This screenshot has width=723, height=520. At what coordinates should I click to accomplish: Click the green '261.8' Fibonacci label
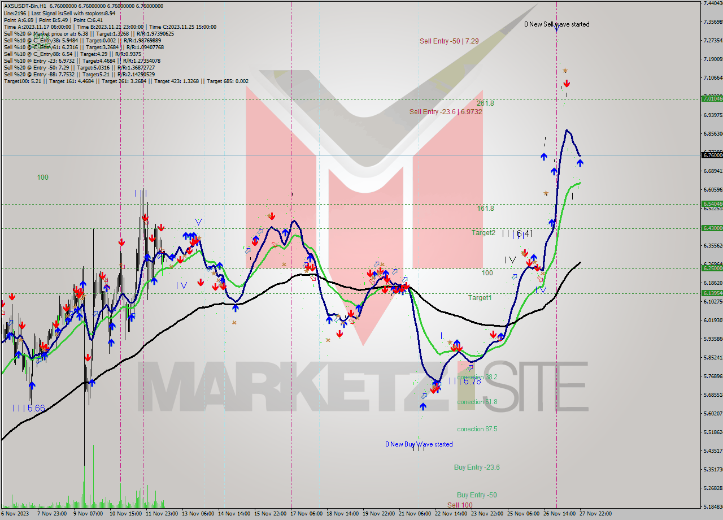(x=485, y=103)
